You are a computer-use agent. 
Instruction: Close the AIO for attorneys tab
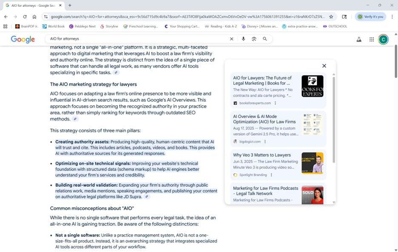point(60,5)
